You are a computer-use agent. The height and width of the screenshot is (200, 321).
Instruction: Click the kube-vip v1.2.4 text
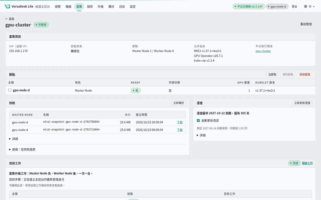pyautogui.click(x=204, y=60)
